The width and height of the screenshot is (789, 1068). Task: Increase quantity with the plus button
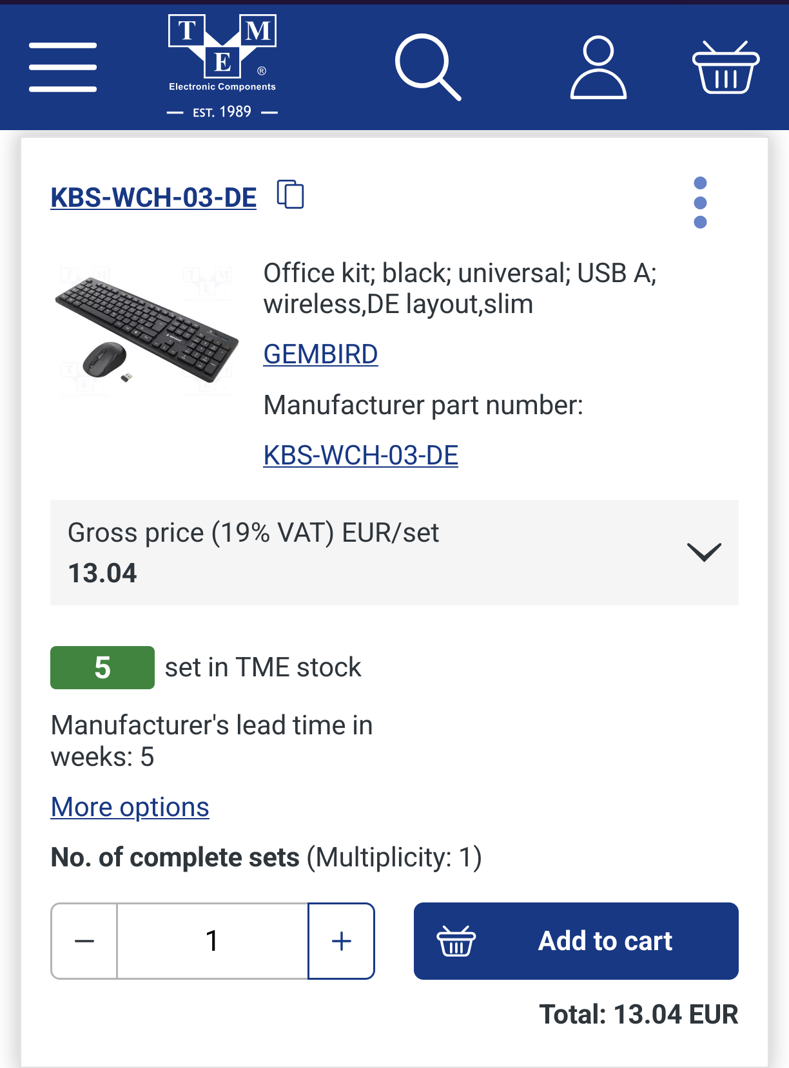coord(342,941)
